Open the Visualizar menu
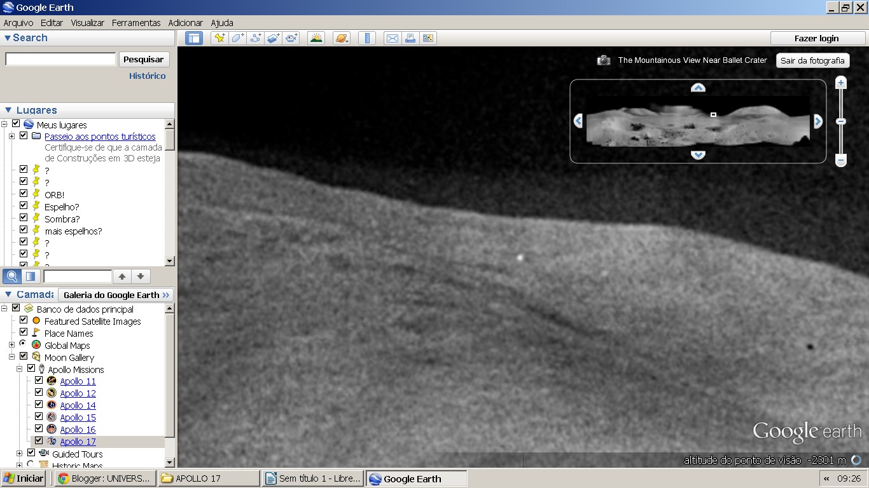 tap(88, 23)
